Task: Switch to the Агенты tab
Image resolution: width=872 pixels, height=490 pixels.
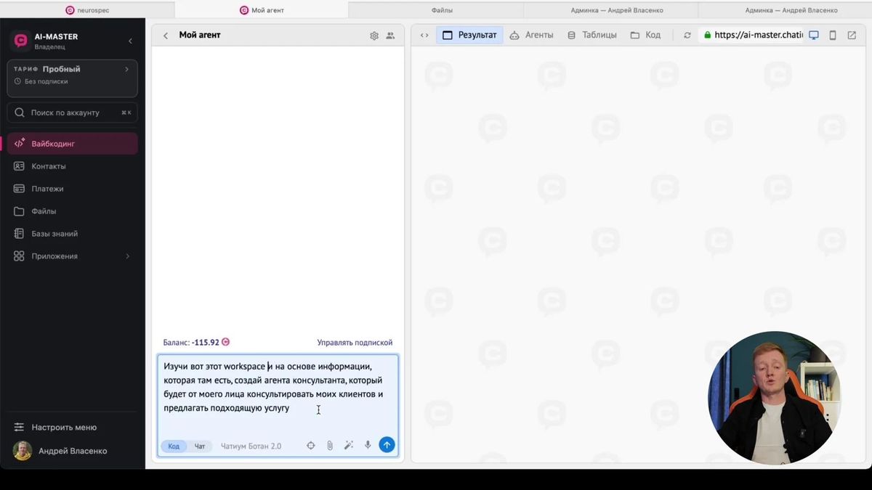Action: click(531, 35)
